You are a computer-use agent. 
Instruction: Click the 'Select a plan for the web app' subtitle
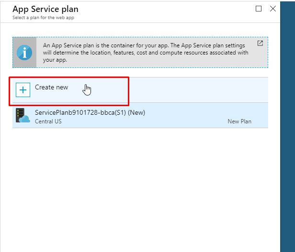point(43,18)
